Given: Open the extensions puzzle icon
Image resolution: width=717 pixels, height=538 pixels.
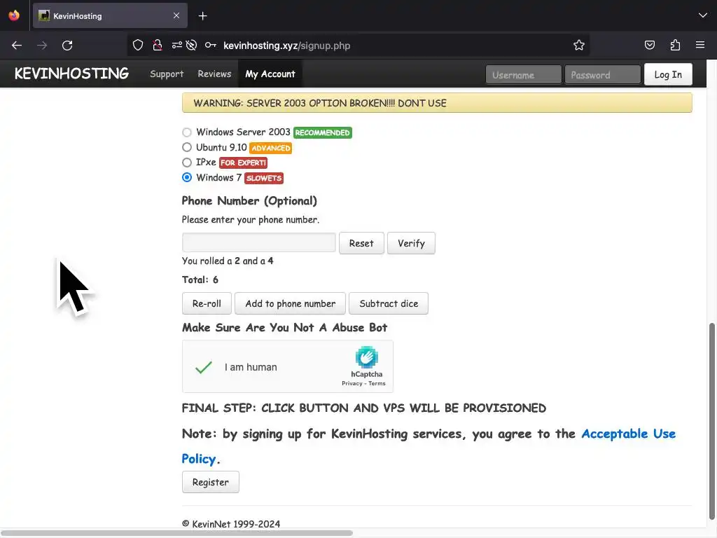Looking at the screenshot, I should click(675, 45).
